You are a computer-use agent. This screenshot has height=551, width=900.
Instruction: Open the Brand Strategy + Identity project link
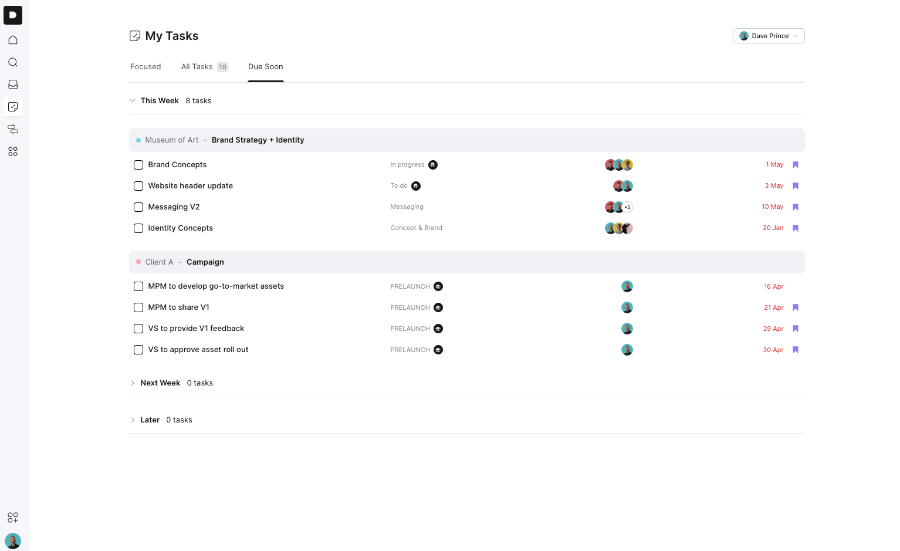[x=258, y=140]
